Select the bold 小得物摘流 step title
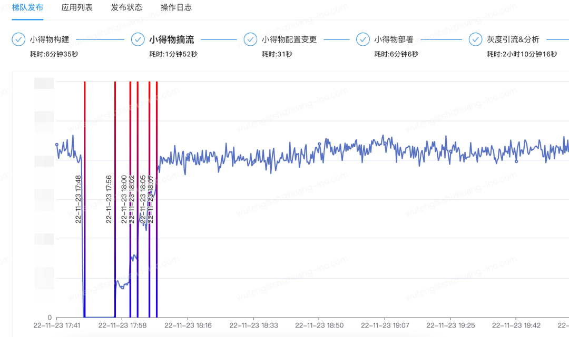Viewport: 569px width, 337px height. tap(171, 39)
